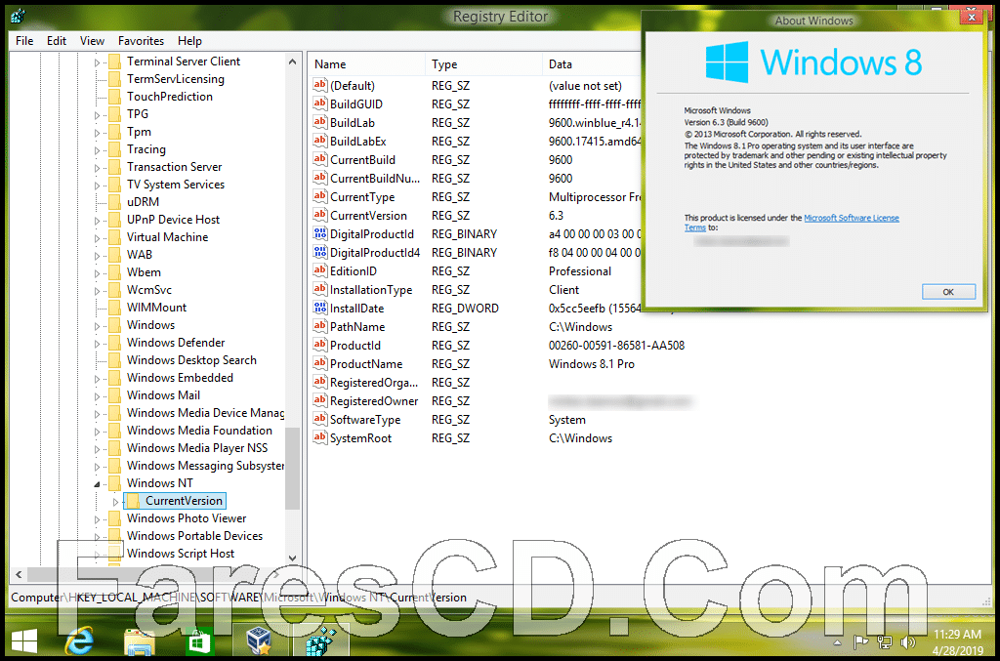This screenshot has width=1000, height=661.
Task: Sort values by the Data column header
Action: point(592,63)
